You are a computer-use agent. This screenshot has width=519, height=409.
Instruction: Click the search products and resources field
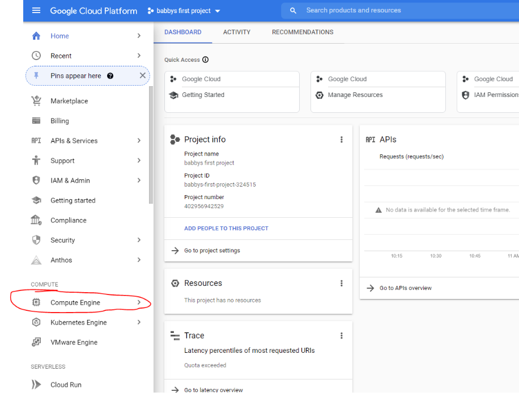click(x=400, y=11)
